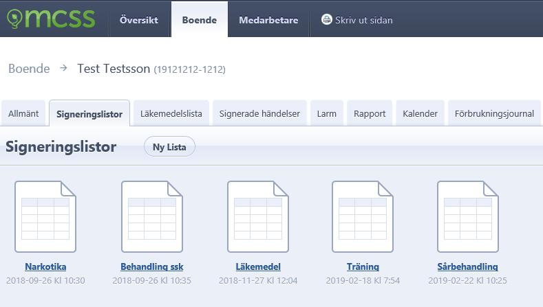543x307 pixels.
Task: Click the Skriv ut sidan text
Action: pos(364,20)
